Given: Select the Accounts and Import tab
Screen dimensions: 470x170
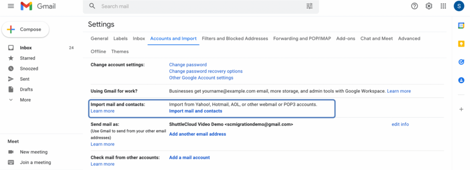Looking at the screenshot, I should tap(173, 38).
